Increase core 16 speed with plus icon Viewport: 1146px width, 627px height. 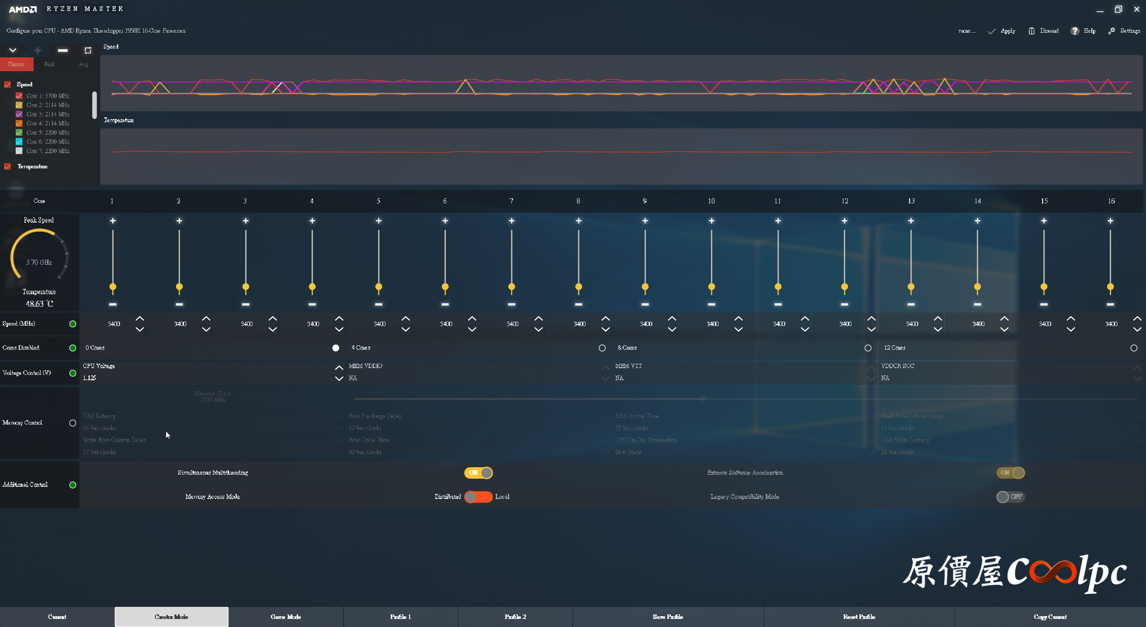point(1110,221)
